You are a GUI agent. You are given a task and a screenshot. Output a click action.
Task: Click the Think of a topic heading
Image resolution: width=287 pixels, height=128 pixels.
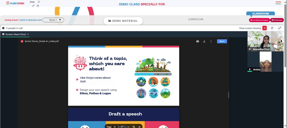(108, 64)
